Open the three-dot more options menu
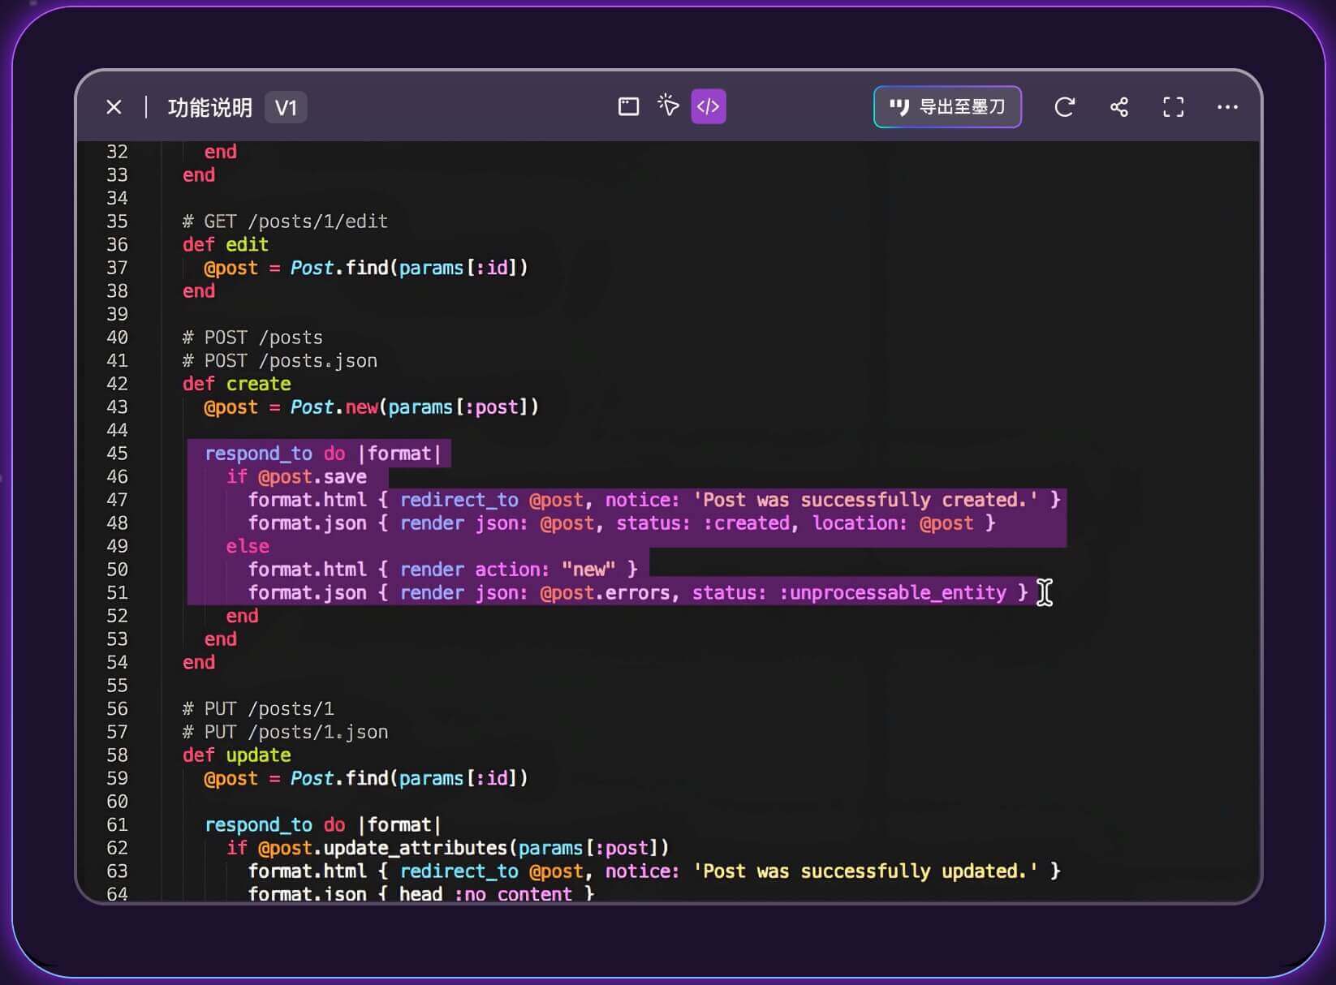1336x985 pixels. 1227,107
